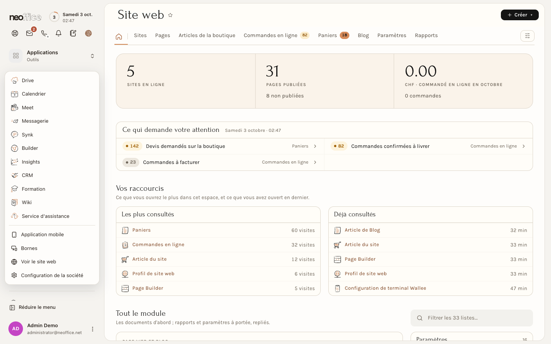
Task: Click the circular progress indicator showing 3
Action: (x=54, y=17)
